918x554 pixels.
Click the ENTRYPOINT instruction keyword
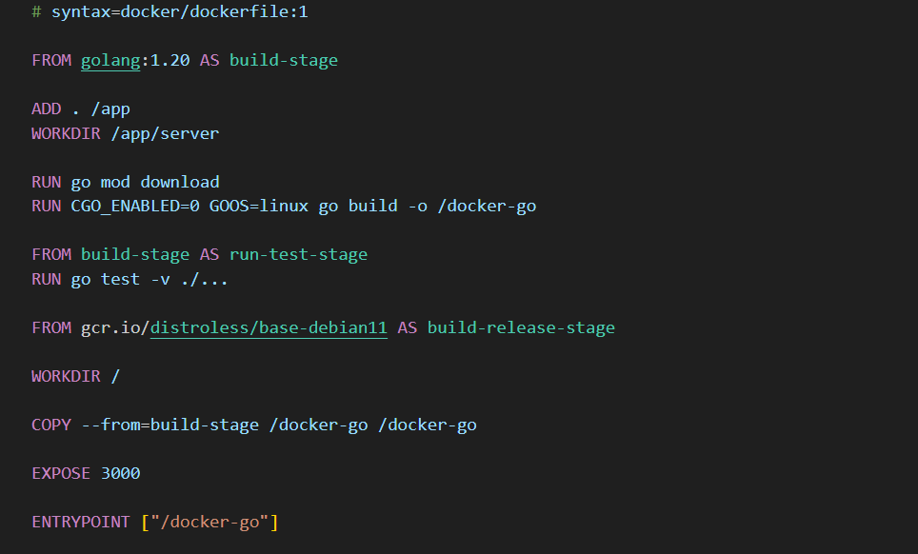[81, 522]
